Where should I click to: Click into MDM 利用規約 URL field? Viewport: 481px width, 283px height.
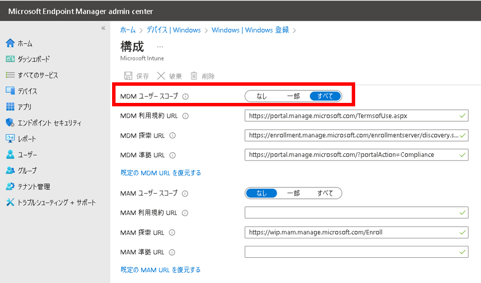356,116
